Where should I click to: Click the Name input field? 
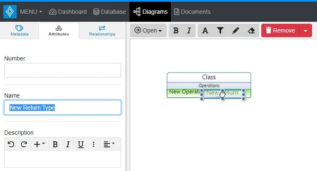62,107
